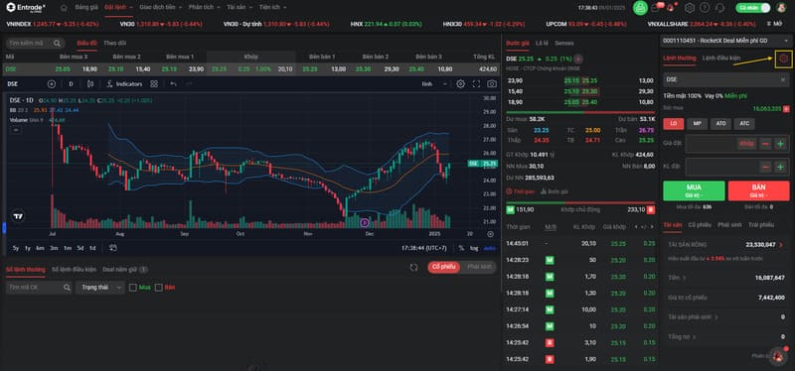Select LO order type
The image size is (795, 371).
click(x=674, y=123)
